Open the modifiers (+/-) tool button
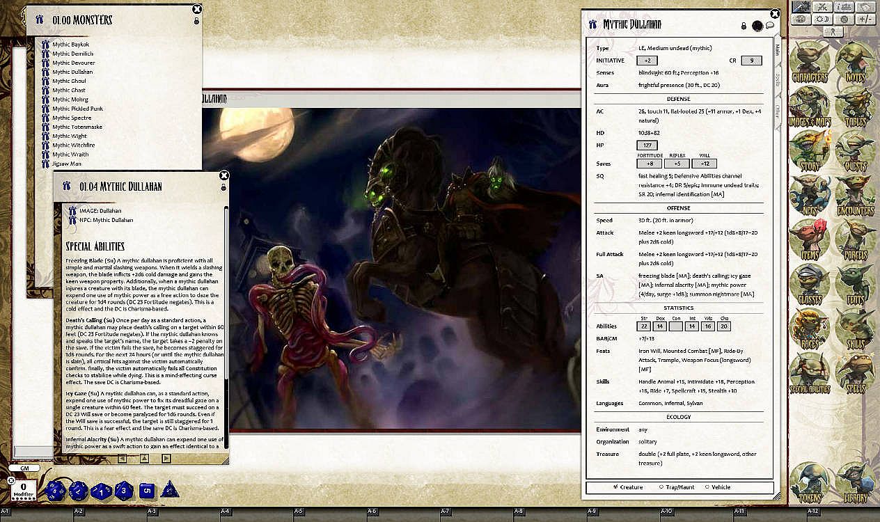 click(866, 19)
